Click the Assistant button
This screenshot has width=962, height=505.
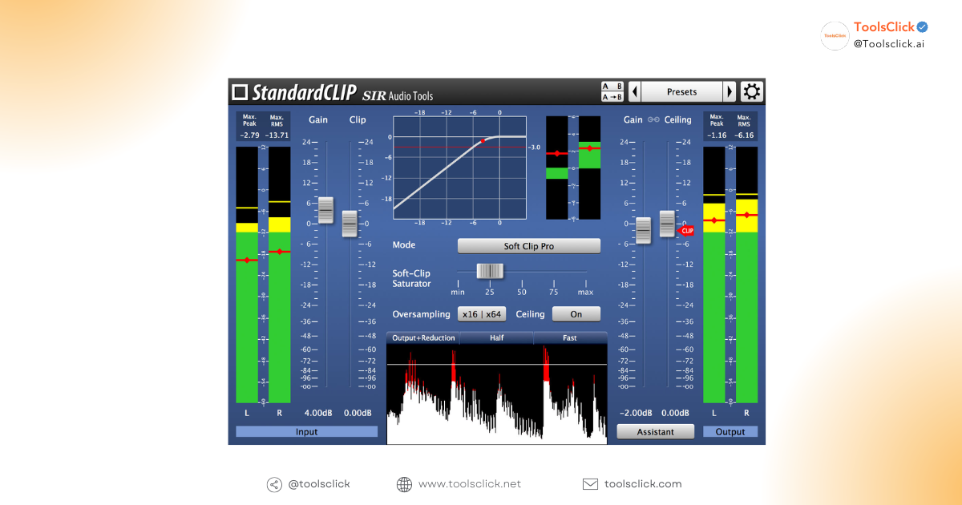(656, 432)
